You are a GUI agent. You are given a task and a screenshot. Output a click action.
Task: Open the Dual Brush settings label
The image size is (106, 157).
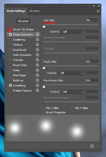[x=20, y=50]
